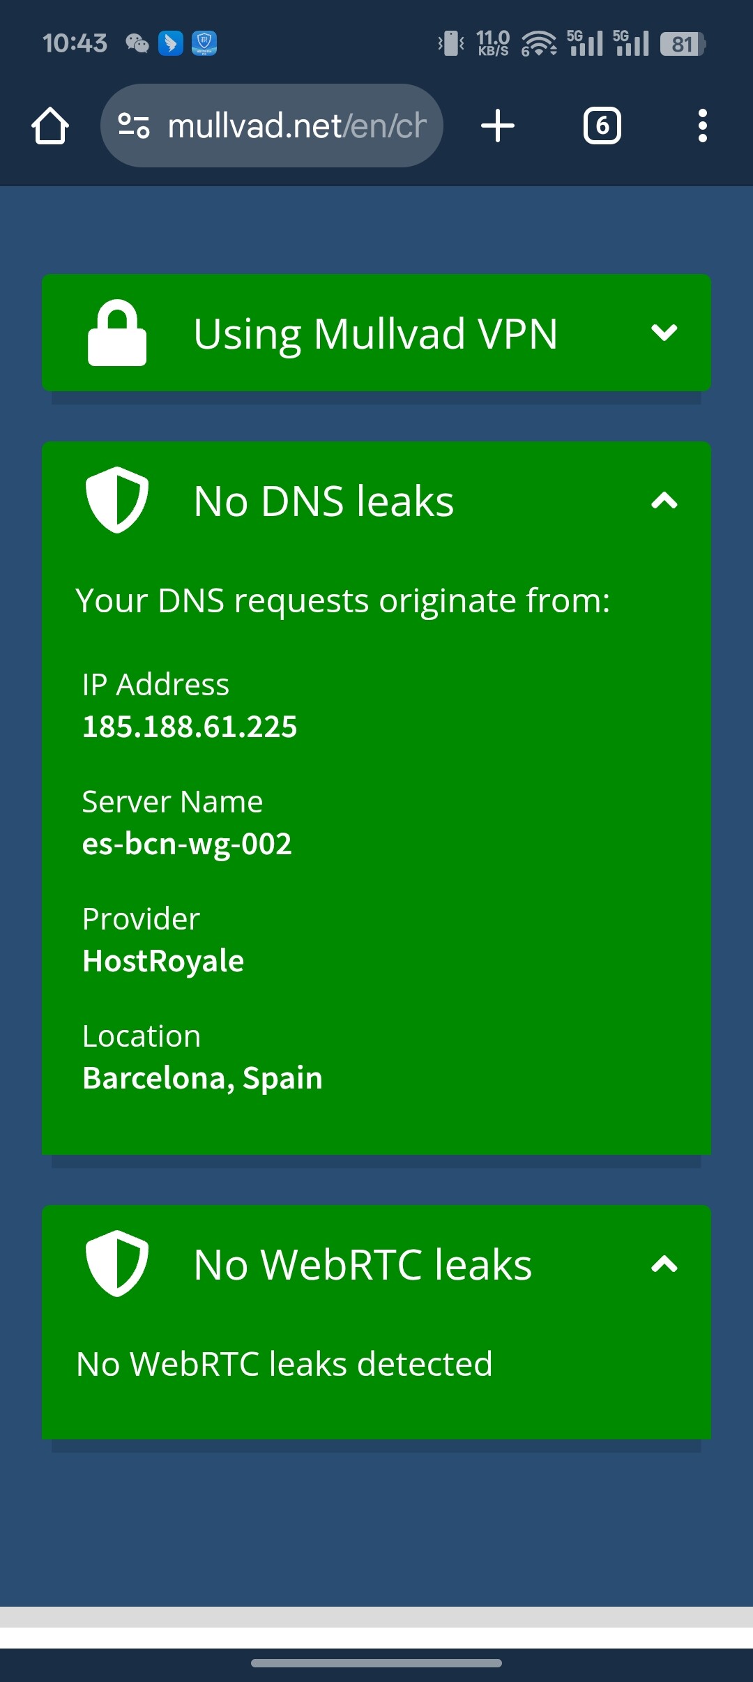The image size is (753, 1682).
Task: Expand the Using Mullvad VPN section chevron
Action: [664, 333]
